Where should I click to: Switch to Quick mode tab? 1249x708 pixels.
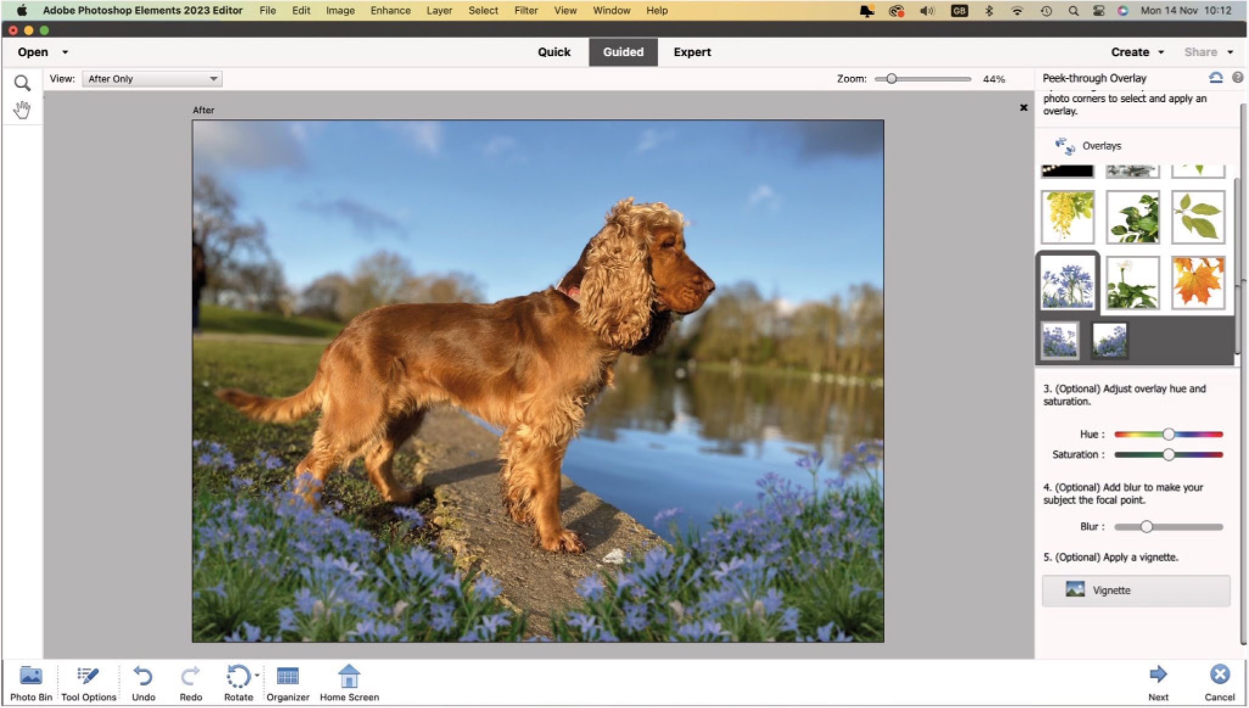554,52
